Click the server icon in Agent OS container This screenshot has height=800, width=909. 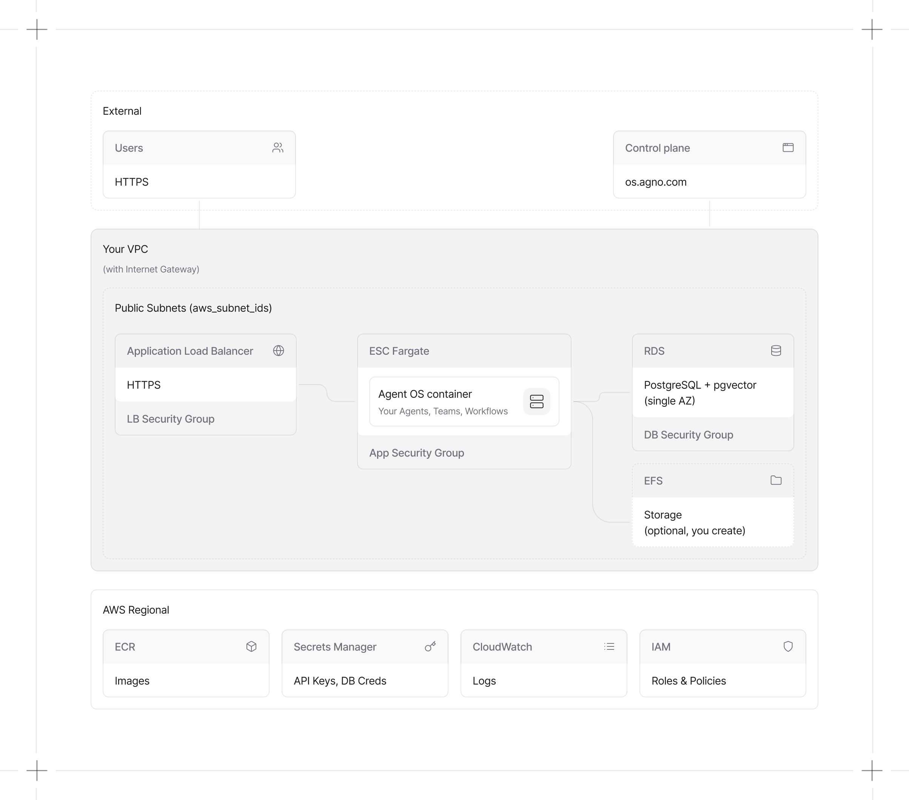click(x=537, y=402)
